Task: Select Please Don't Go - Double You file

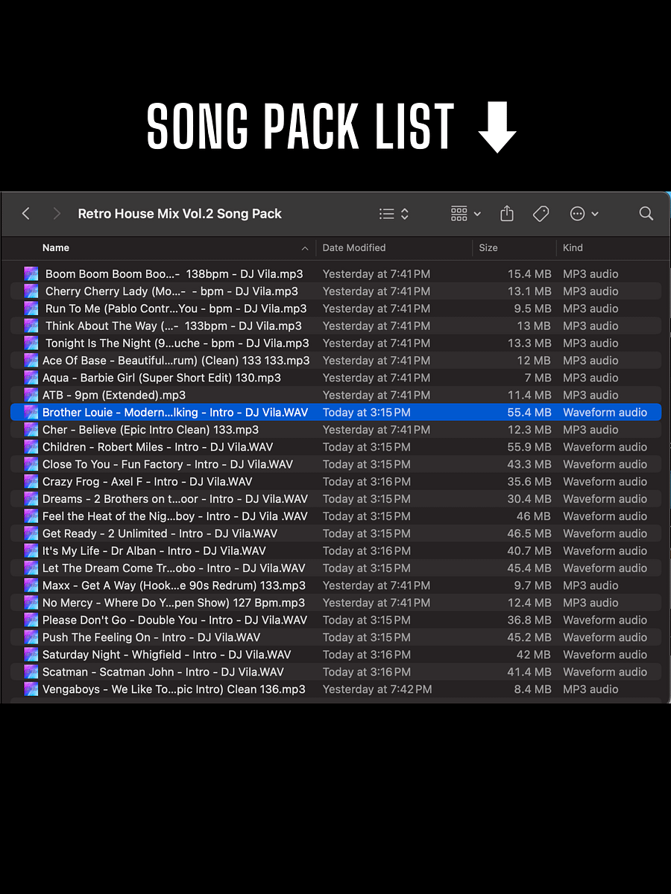Action: pos(335,620)
